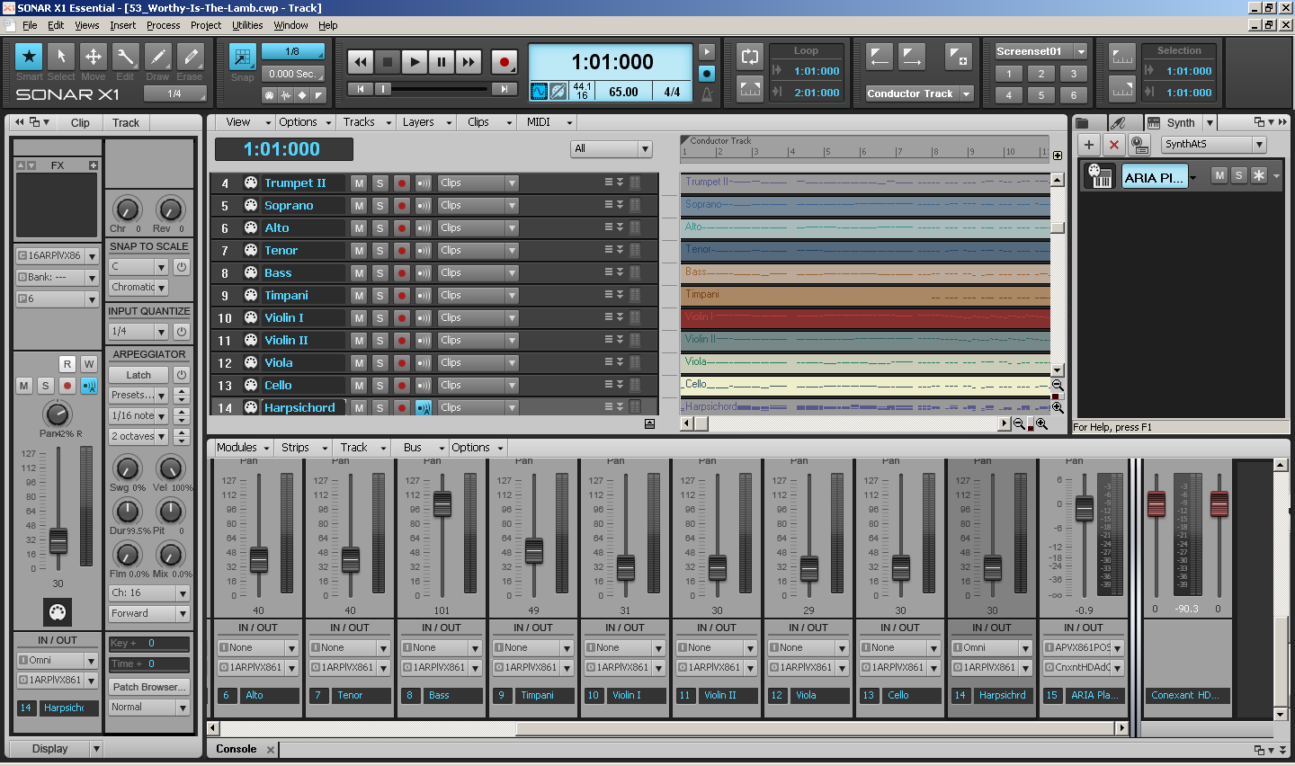Click the Patch Browser button
1295x766 pixels.
[x=148, y=687]
